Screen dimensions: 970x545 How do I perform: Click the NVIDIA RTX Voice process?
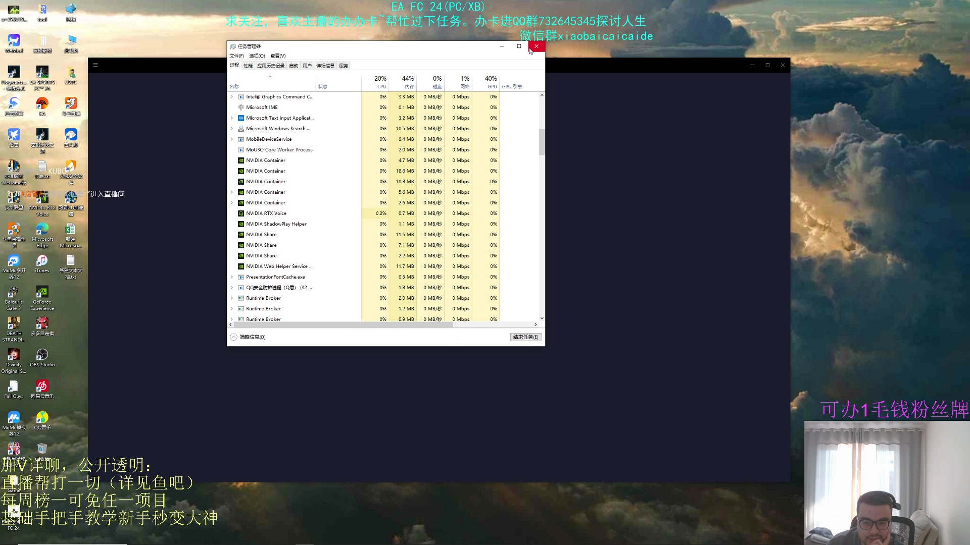(x=266, y=213)
